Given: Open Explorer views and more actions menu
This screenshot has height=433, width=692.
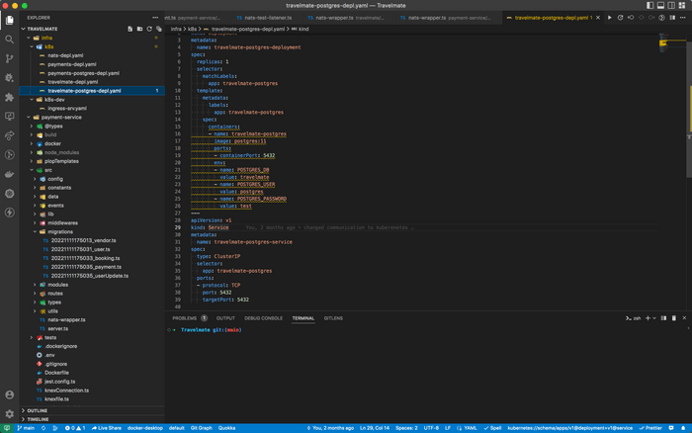Looking at the screenshot, I should pos(155,18).
